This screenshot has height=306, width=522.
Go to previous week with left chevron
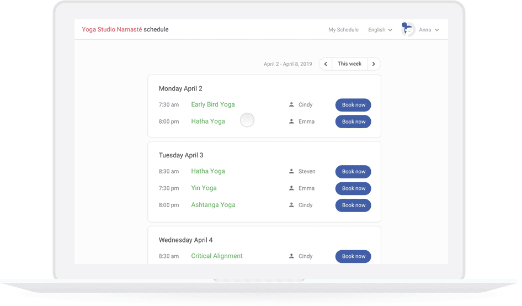click(x=326, y=64)
